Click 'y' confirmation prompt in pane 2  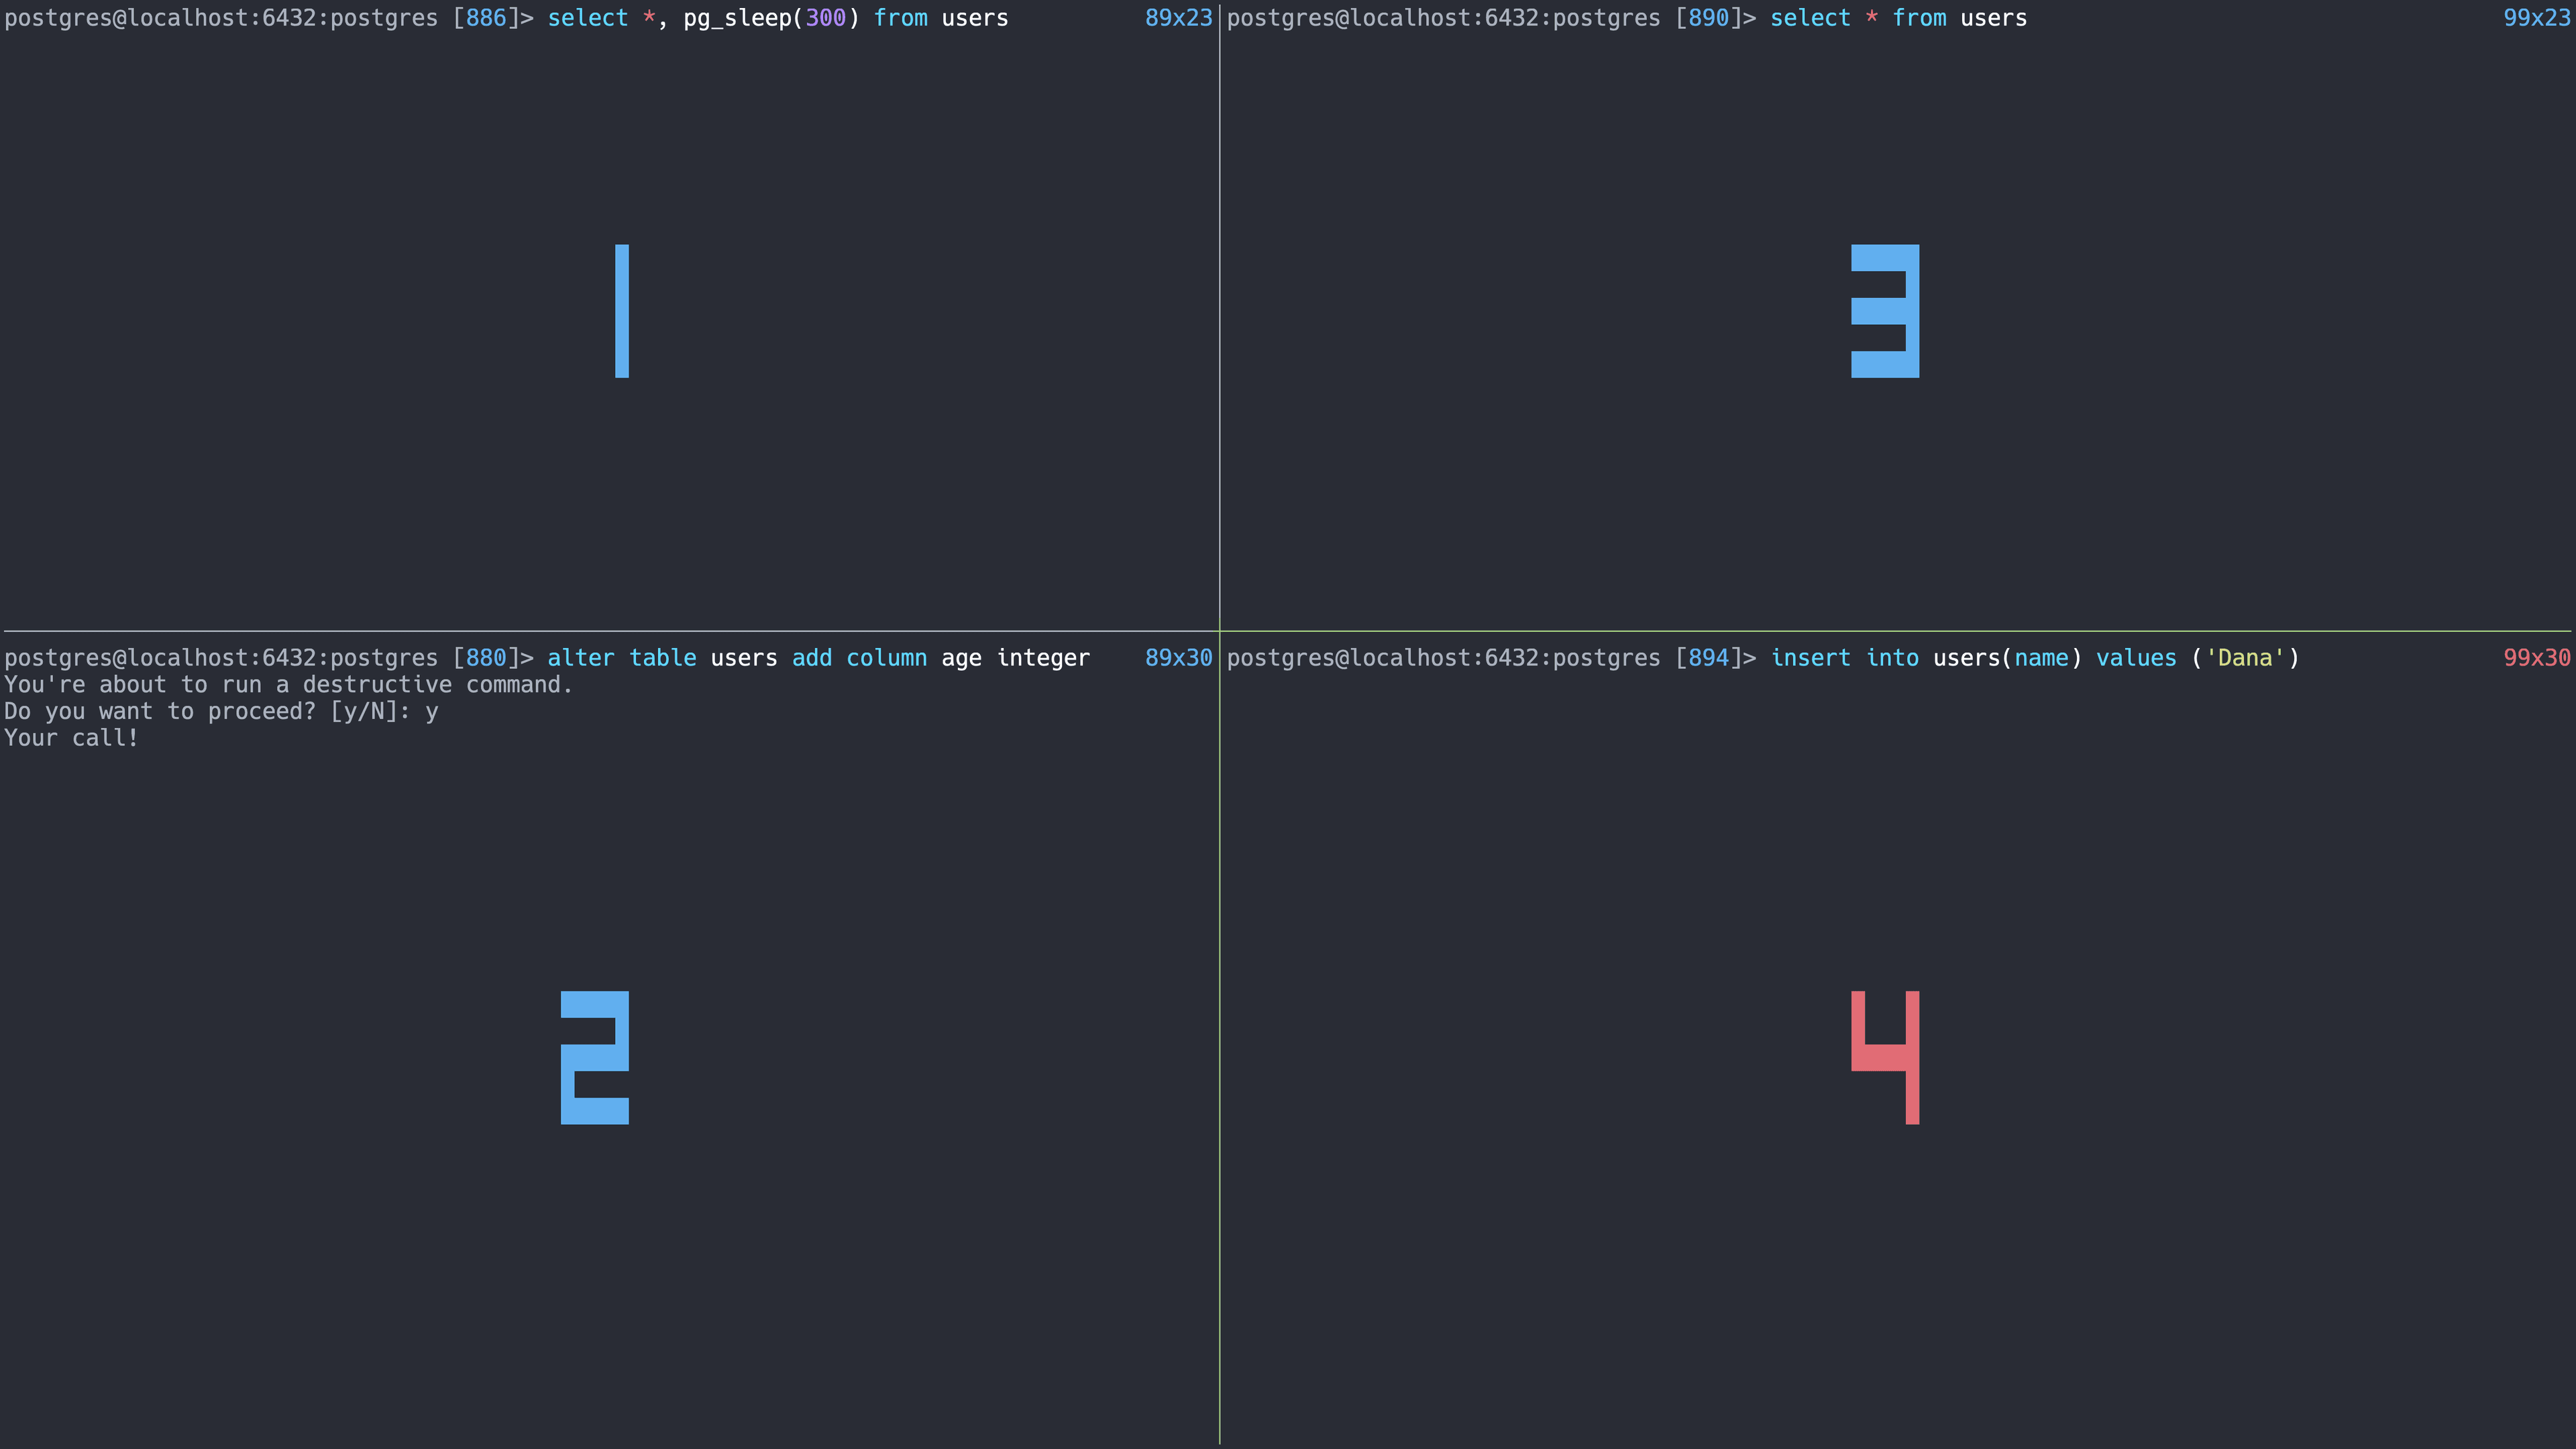coord(432,711)
